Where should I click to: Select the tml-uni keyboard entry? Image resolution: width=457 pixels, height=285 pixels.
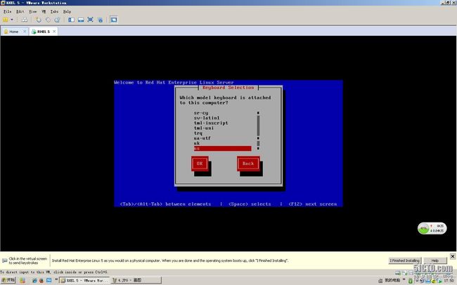tap(204, 128)
